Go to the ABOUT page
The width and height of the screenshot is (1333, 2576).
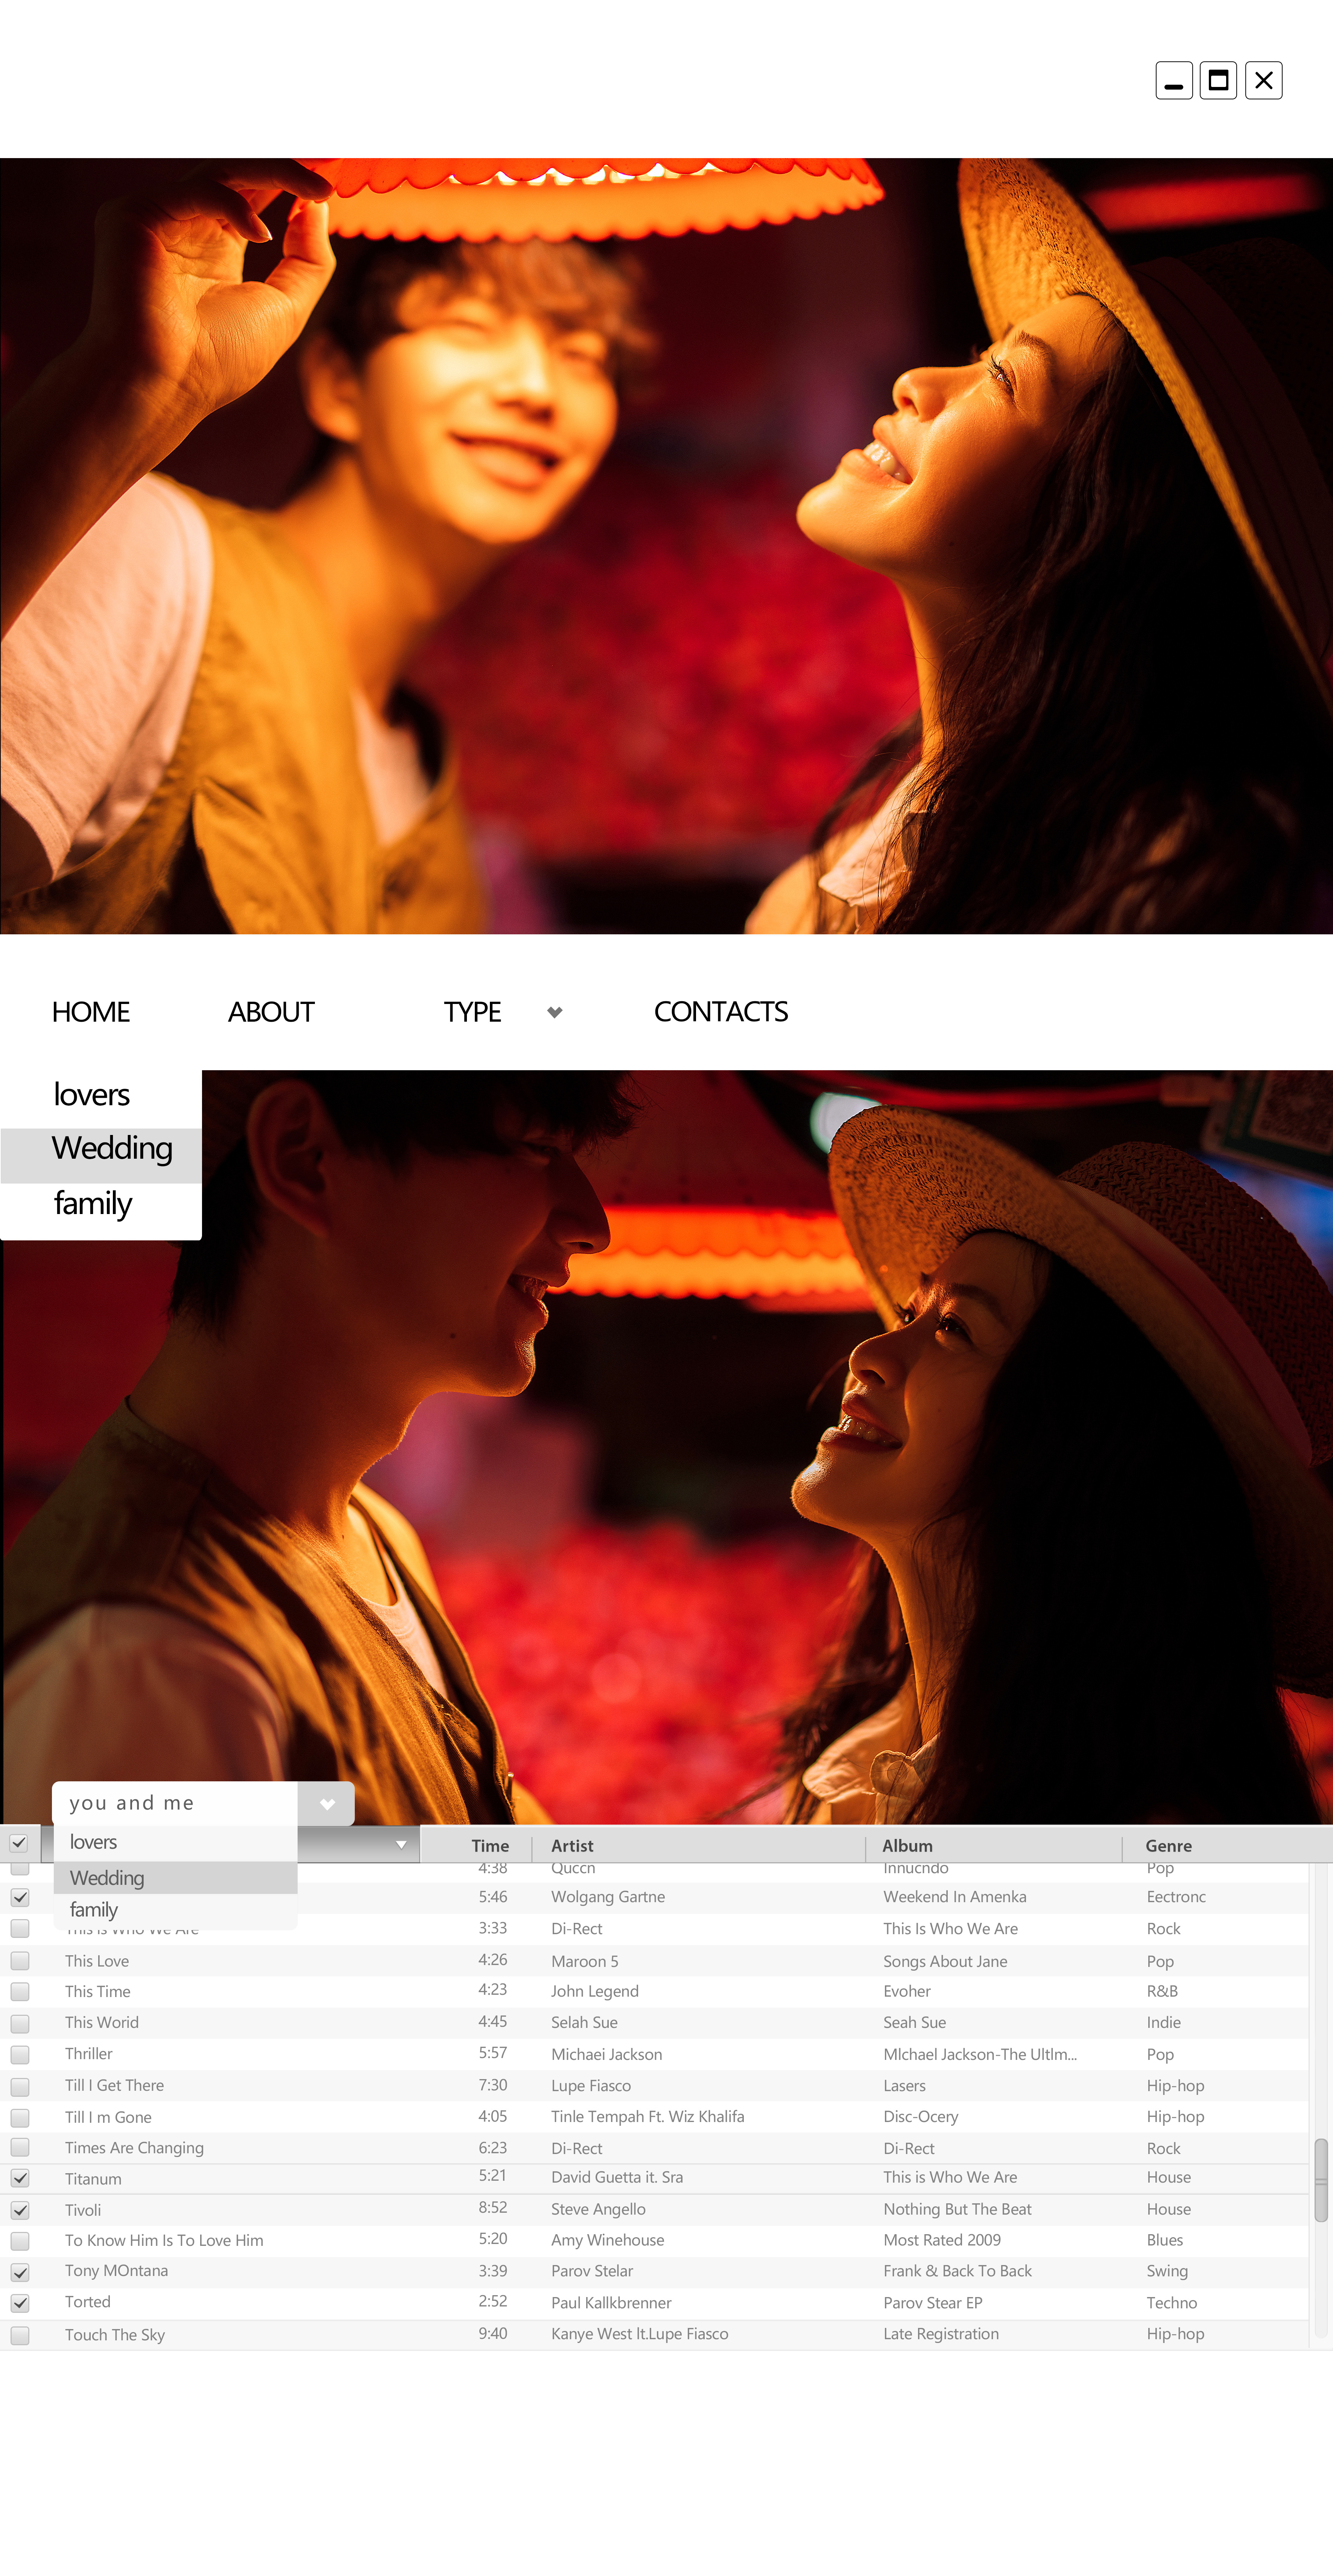pos(271,1012)
